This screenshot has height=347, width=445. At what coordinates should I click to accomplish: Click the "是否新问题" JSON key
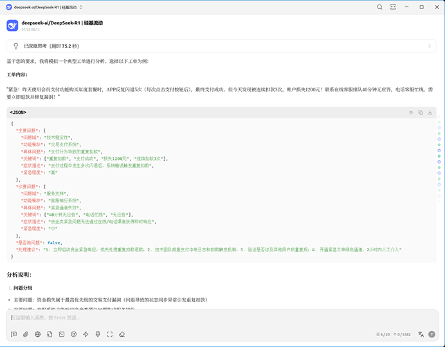29,243
